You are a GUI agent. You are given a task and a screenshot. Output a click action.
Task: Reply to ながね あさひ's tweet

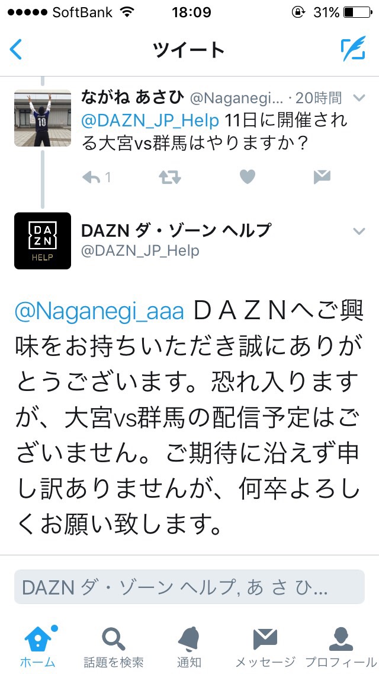tap(97, 177)
